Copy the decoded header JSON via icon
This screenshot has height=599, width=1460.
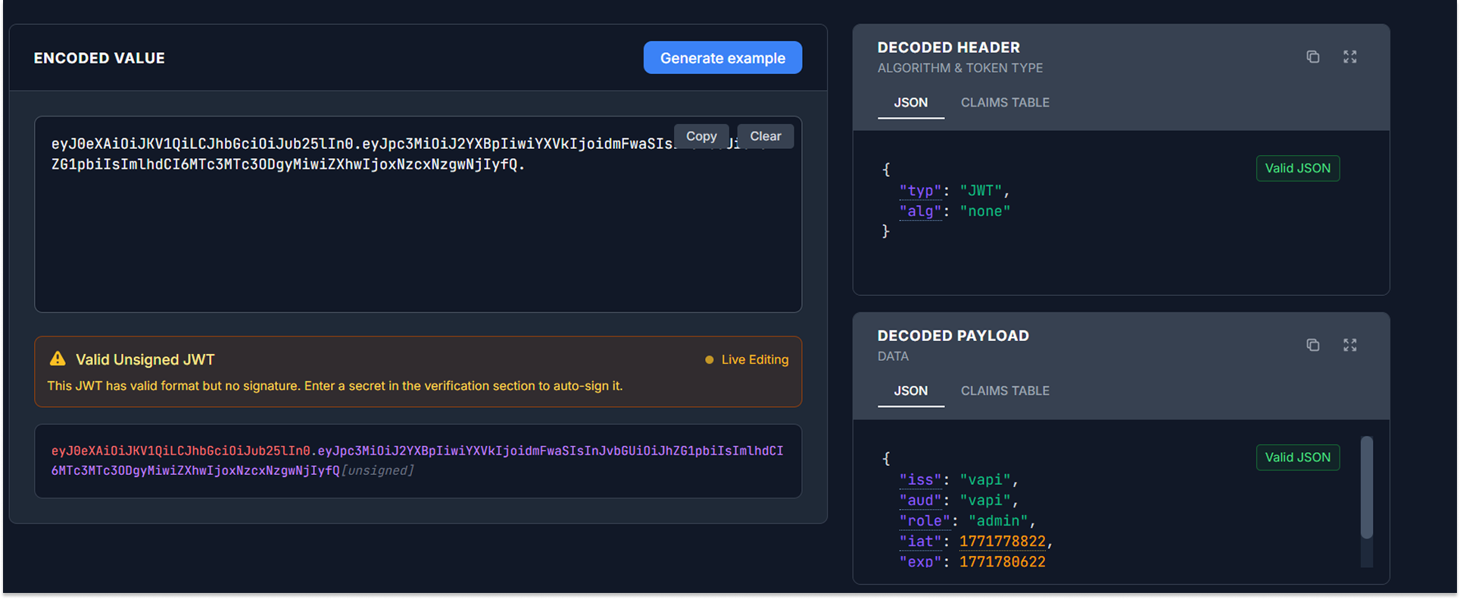1312,57
